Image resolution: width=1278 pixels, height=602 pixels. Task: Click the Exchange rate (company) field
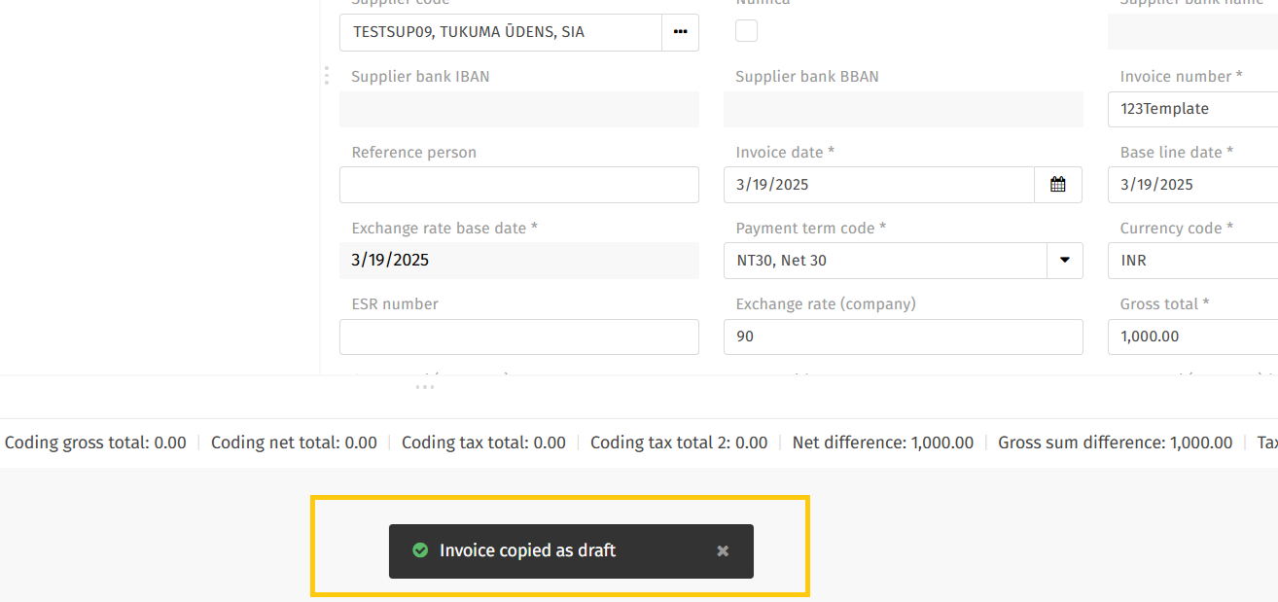[903, 336]
